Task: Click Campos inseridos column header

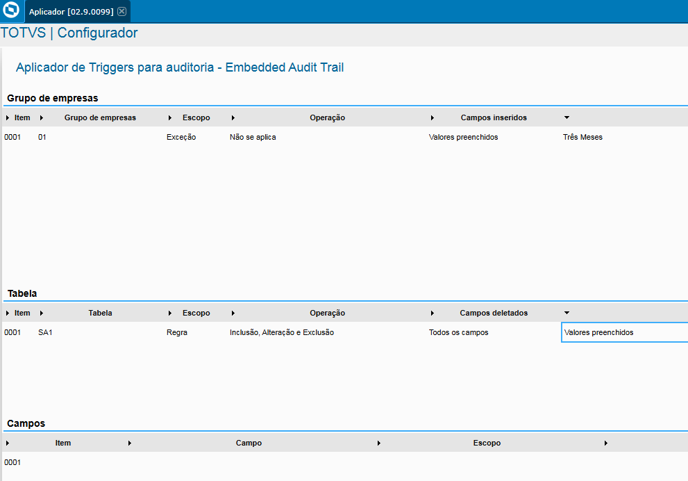Action: click(494, 117)
